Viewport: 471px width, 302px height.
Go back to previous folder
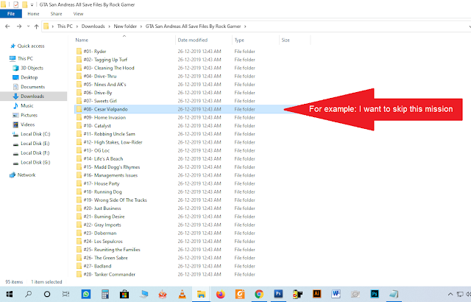pos(7,27)
